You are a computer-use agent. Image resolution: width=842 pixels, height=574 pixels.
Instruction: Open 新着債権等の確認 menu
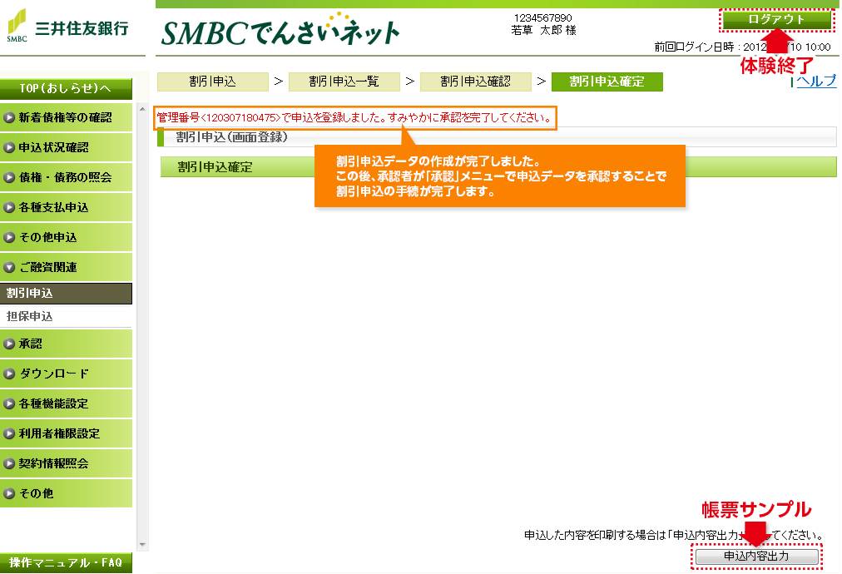66,117
